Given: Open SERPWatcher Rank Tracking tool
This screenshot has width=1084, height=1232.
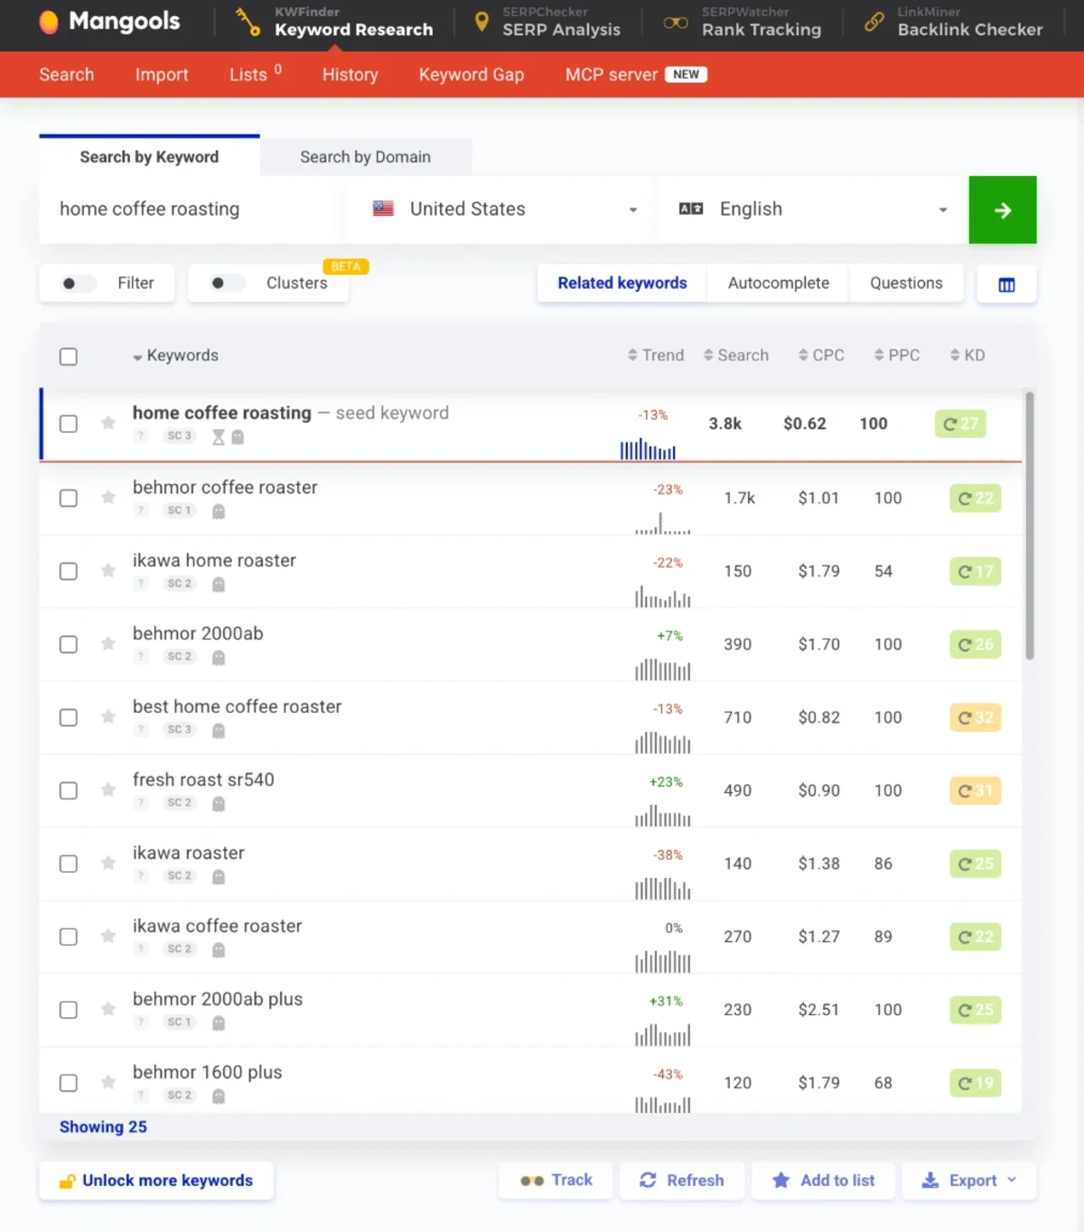Looking at the screenshot, I should [743, 22].
